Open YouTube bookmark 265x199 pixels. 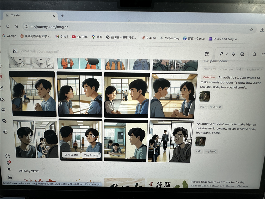click(x=80, y=37)
